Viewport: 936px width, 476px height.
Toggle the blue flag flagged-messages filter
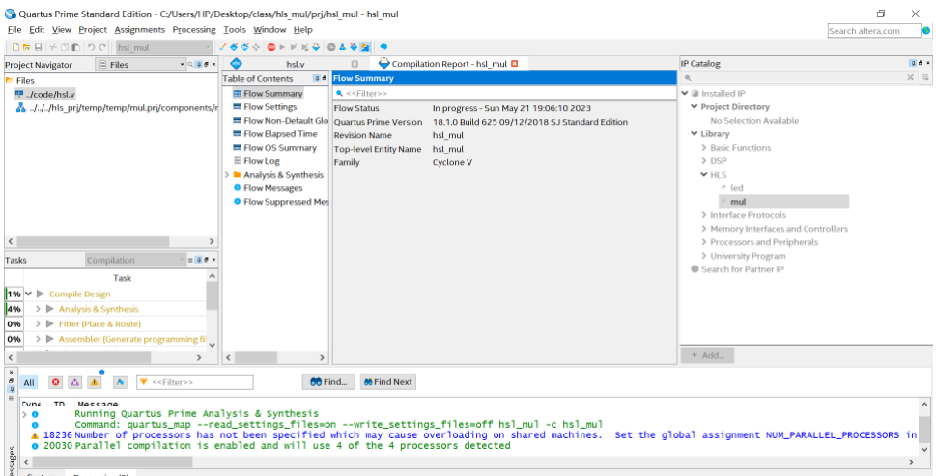[120, 382]
